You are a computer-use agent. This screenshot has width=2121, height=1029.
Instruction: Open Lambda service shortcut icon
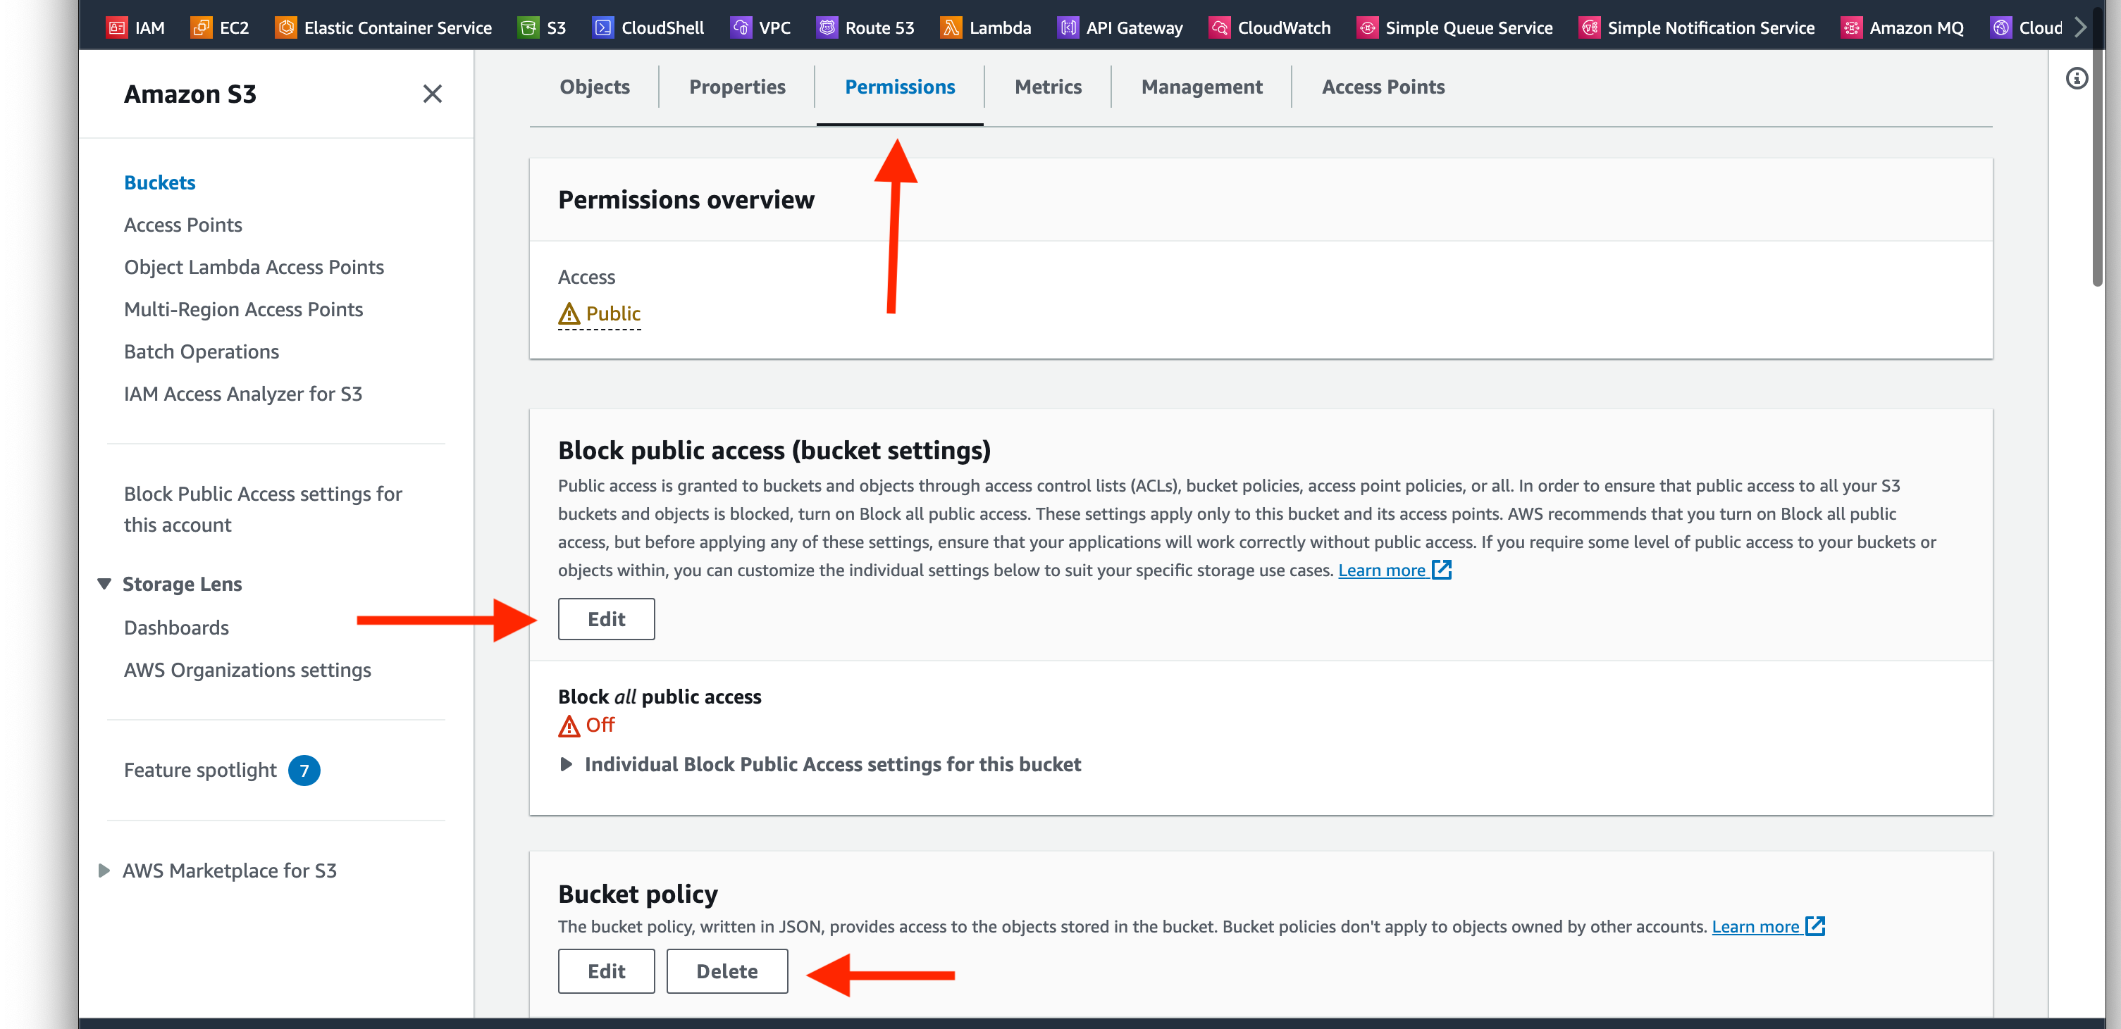tap(951, 28)
